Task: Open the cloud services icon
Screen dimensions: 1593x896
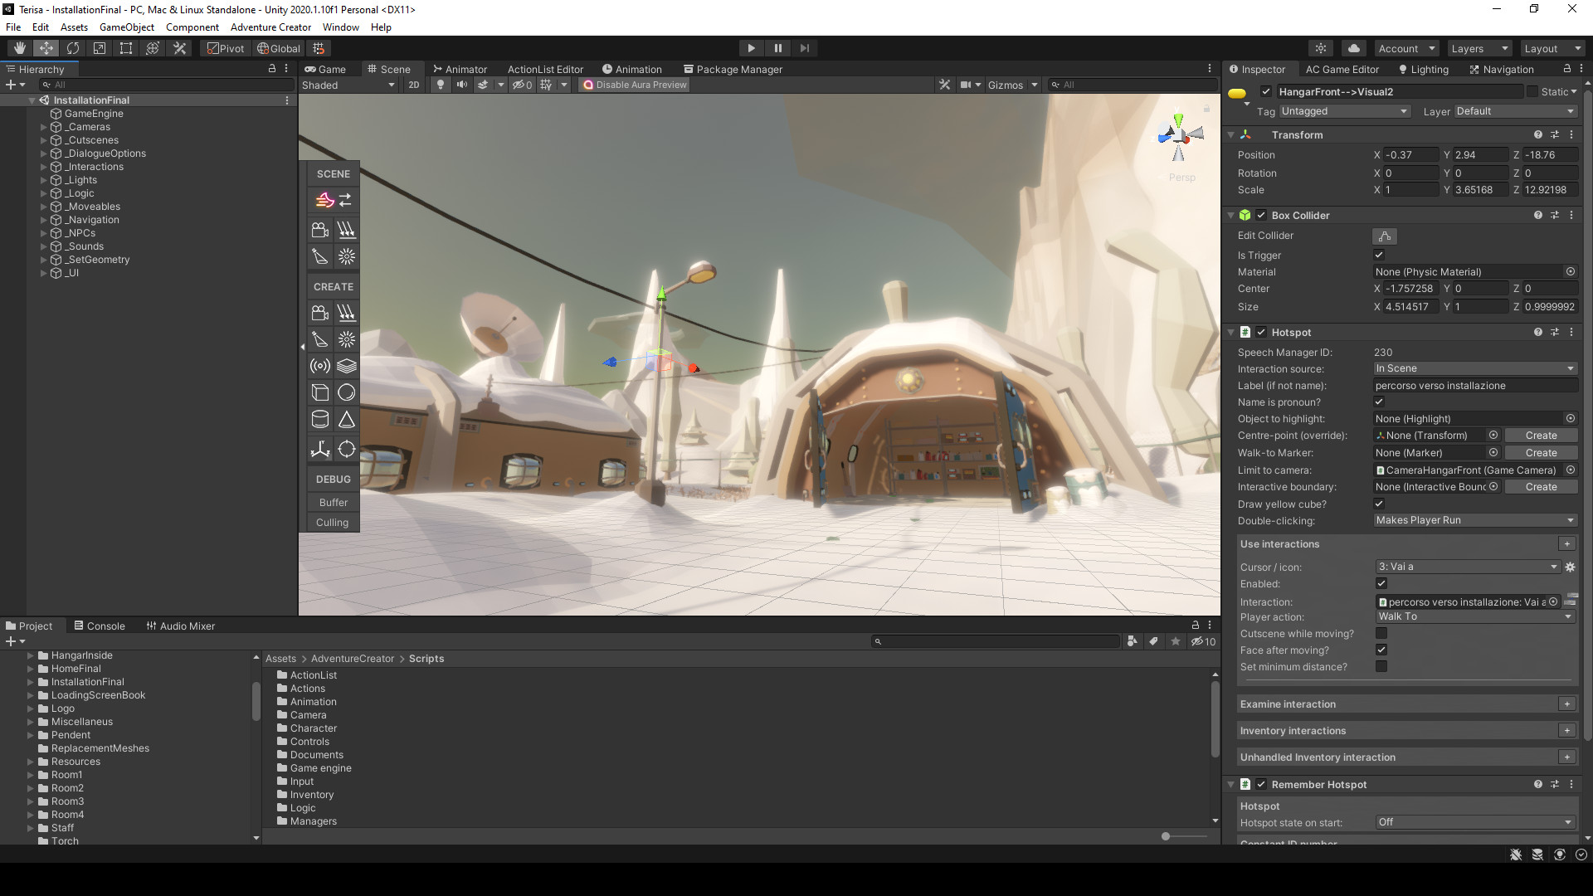Action: pyautogui.click(x=1354, y=48)
